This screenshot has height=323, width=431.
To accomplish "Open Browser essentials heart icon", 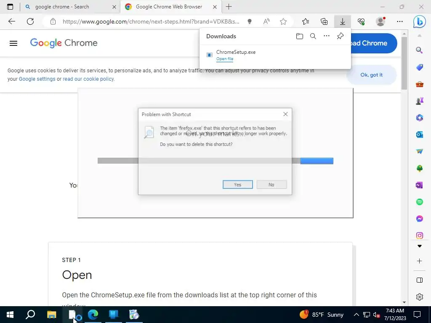I will point(361,21).
